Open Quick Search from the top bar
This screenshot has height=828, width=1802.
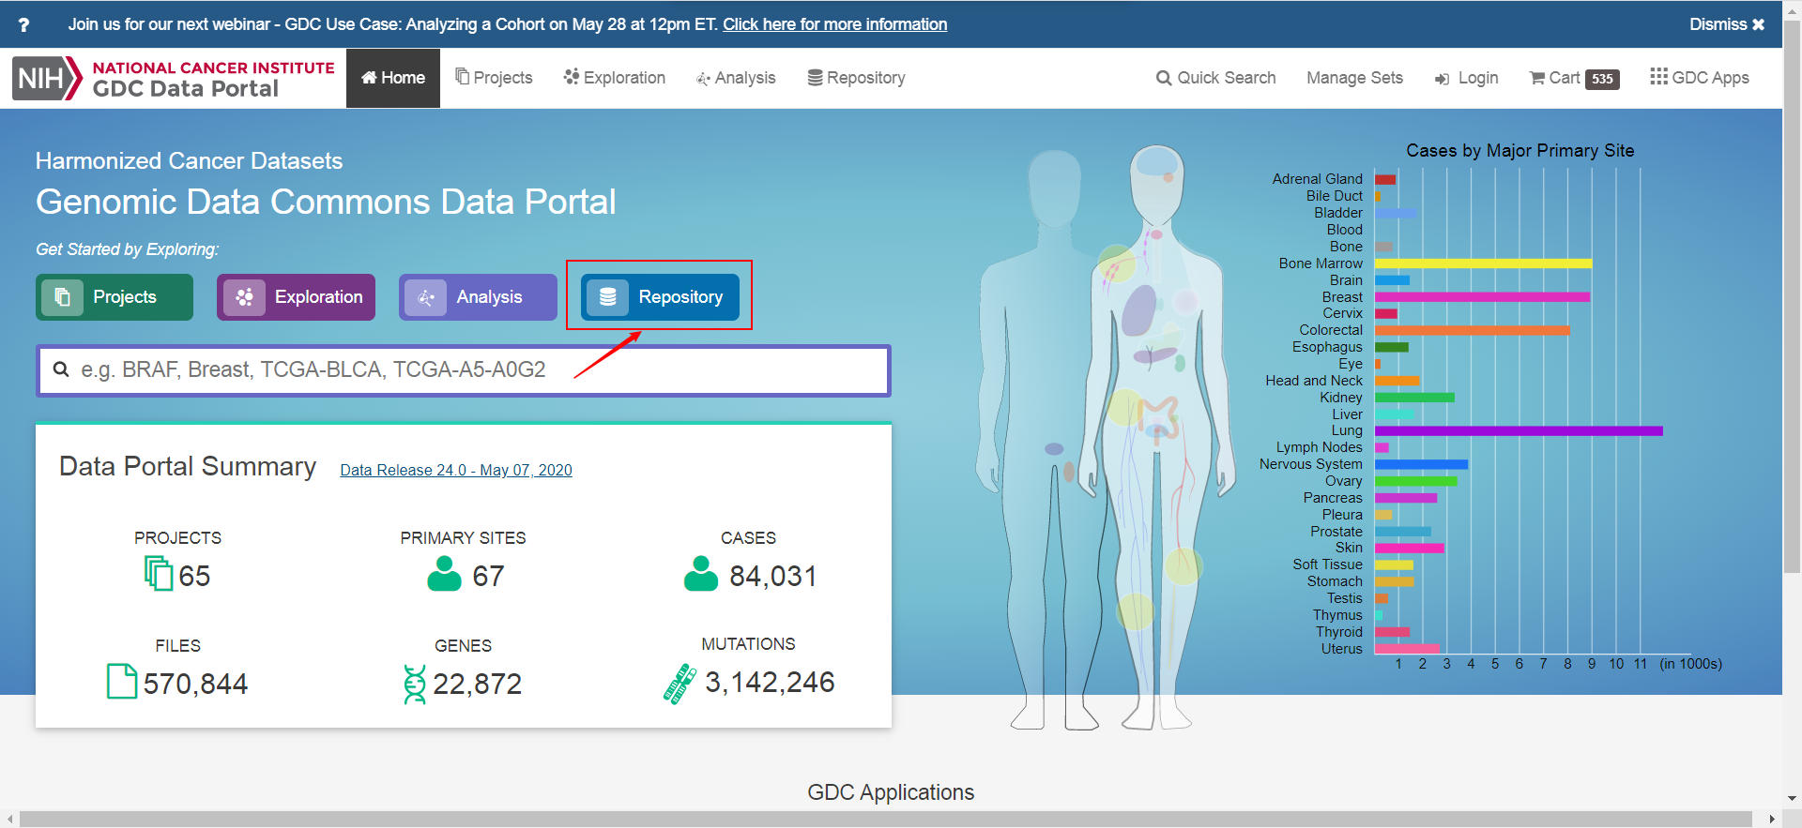1215,78
